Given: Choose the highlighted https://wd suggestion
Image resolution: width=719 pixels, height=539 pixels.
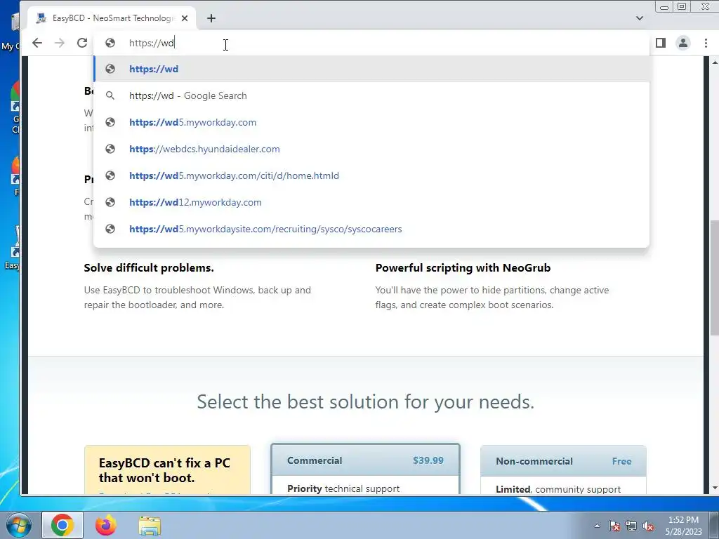Looking at the screenshot, I should pyautogui.click(x=371, y=69).
